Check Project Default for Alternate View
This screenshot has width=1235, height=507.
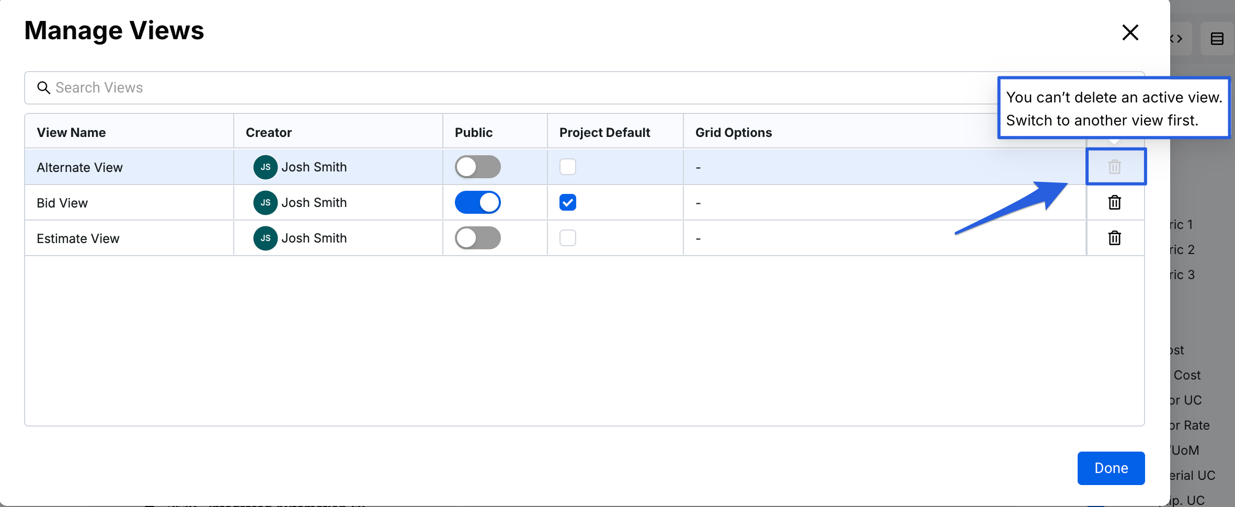point(567,167)
